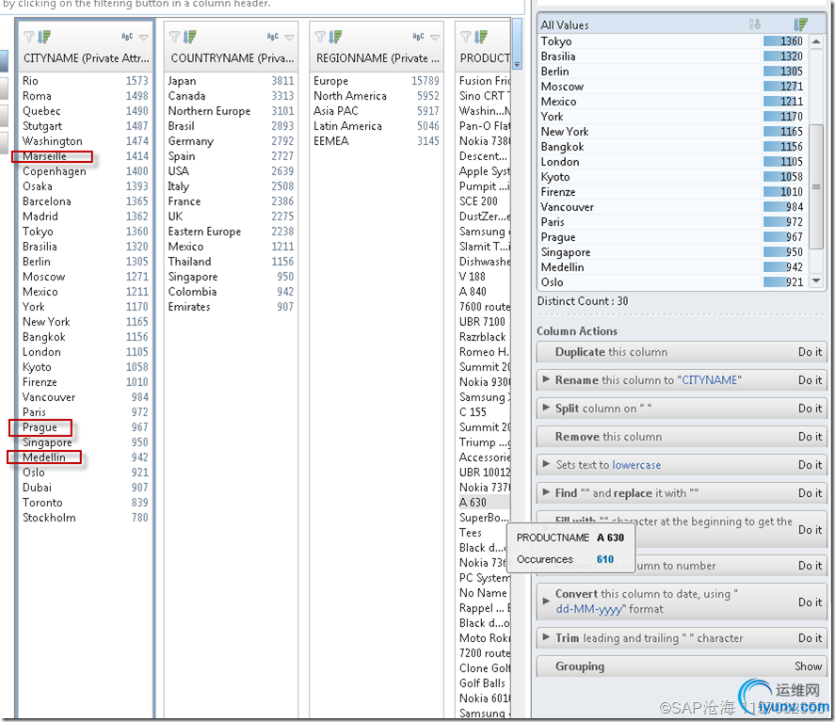The image size is (835, 722).
Task: Click Do it for Convert column to date
Action: (810, 602)
